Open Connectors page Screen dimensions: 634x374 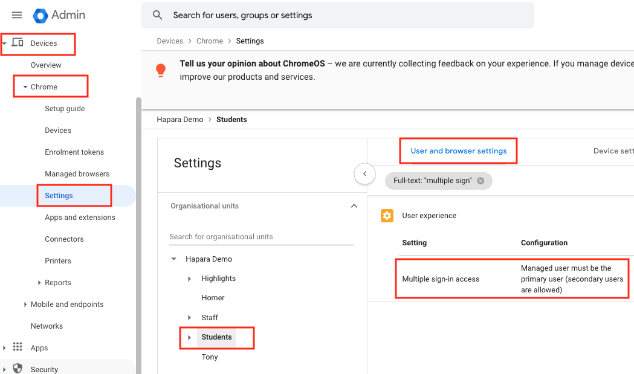(x=64, y=239)
